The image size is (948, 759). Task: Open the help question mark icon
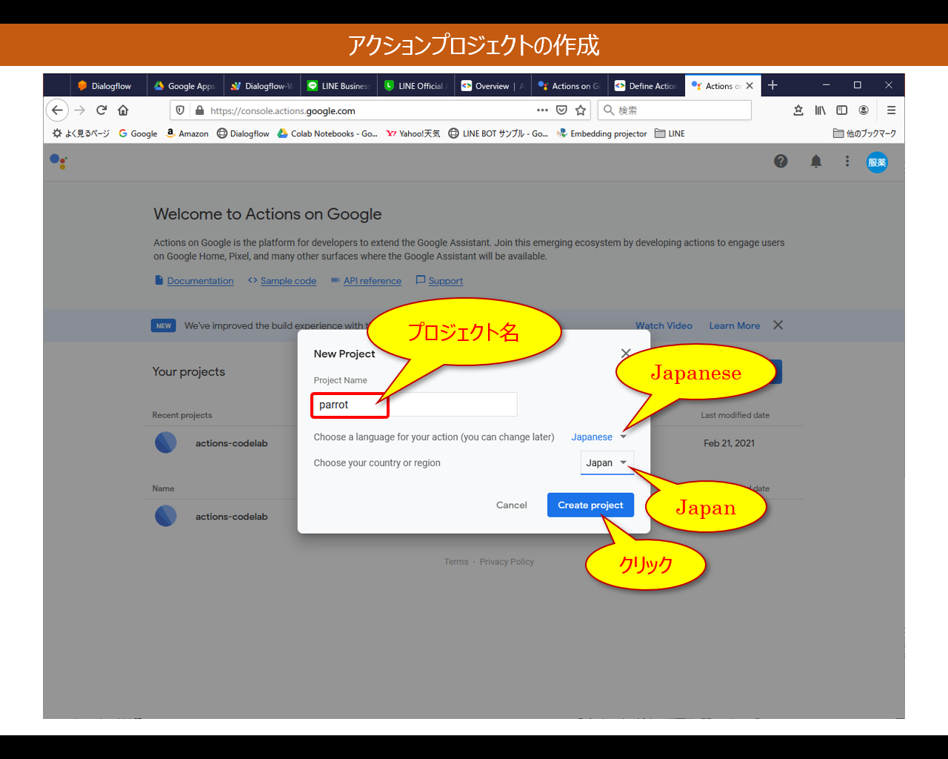[x=781, y=161]
